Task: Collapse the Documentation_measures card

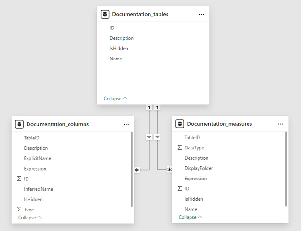Action: point(190,217)
